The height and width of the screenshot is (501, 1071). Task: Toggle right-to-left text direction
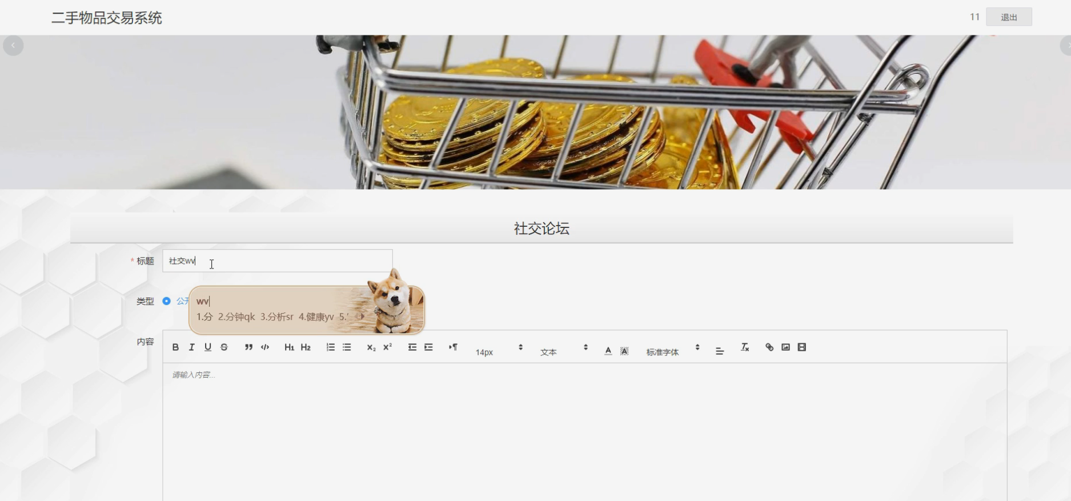click(x=453, y=347)
